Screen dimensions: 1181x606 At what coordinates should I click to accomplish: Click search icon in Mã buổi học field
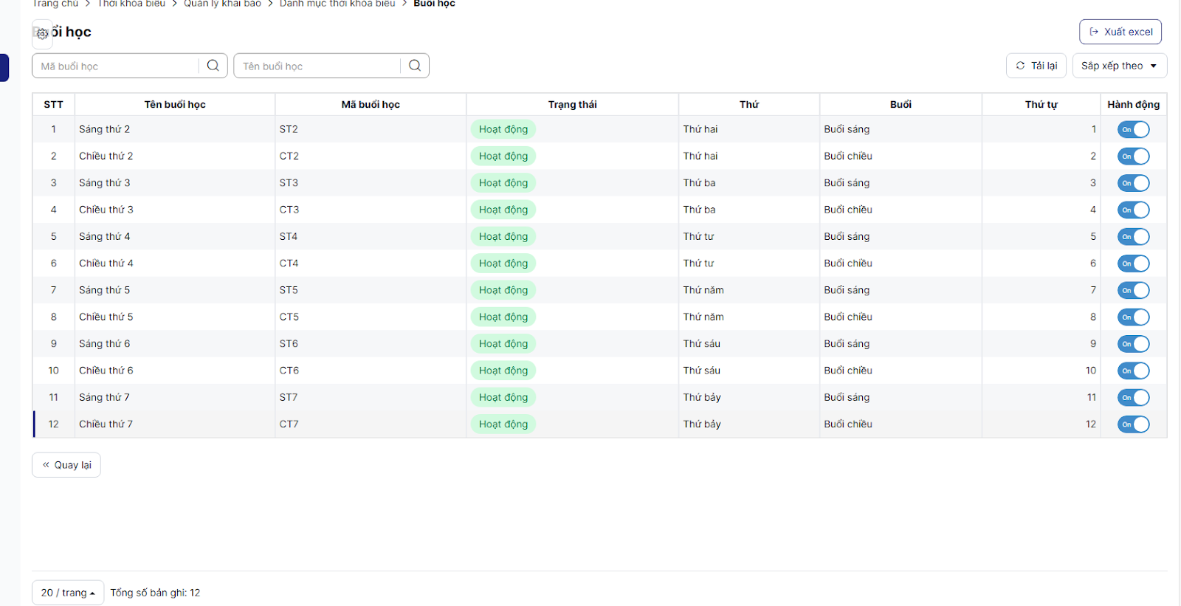click(x=213, y=66)
